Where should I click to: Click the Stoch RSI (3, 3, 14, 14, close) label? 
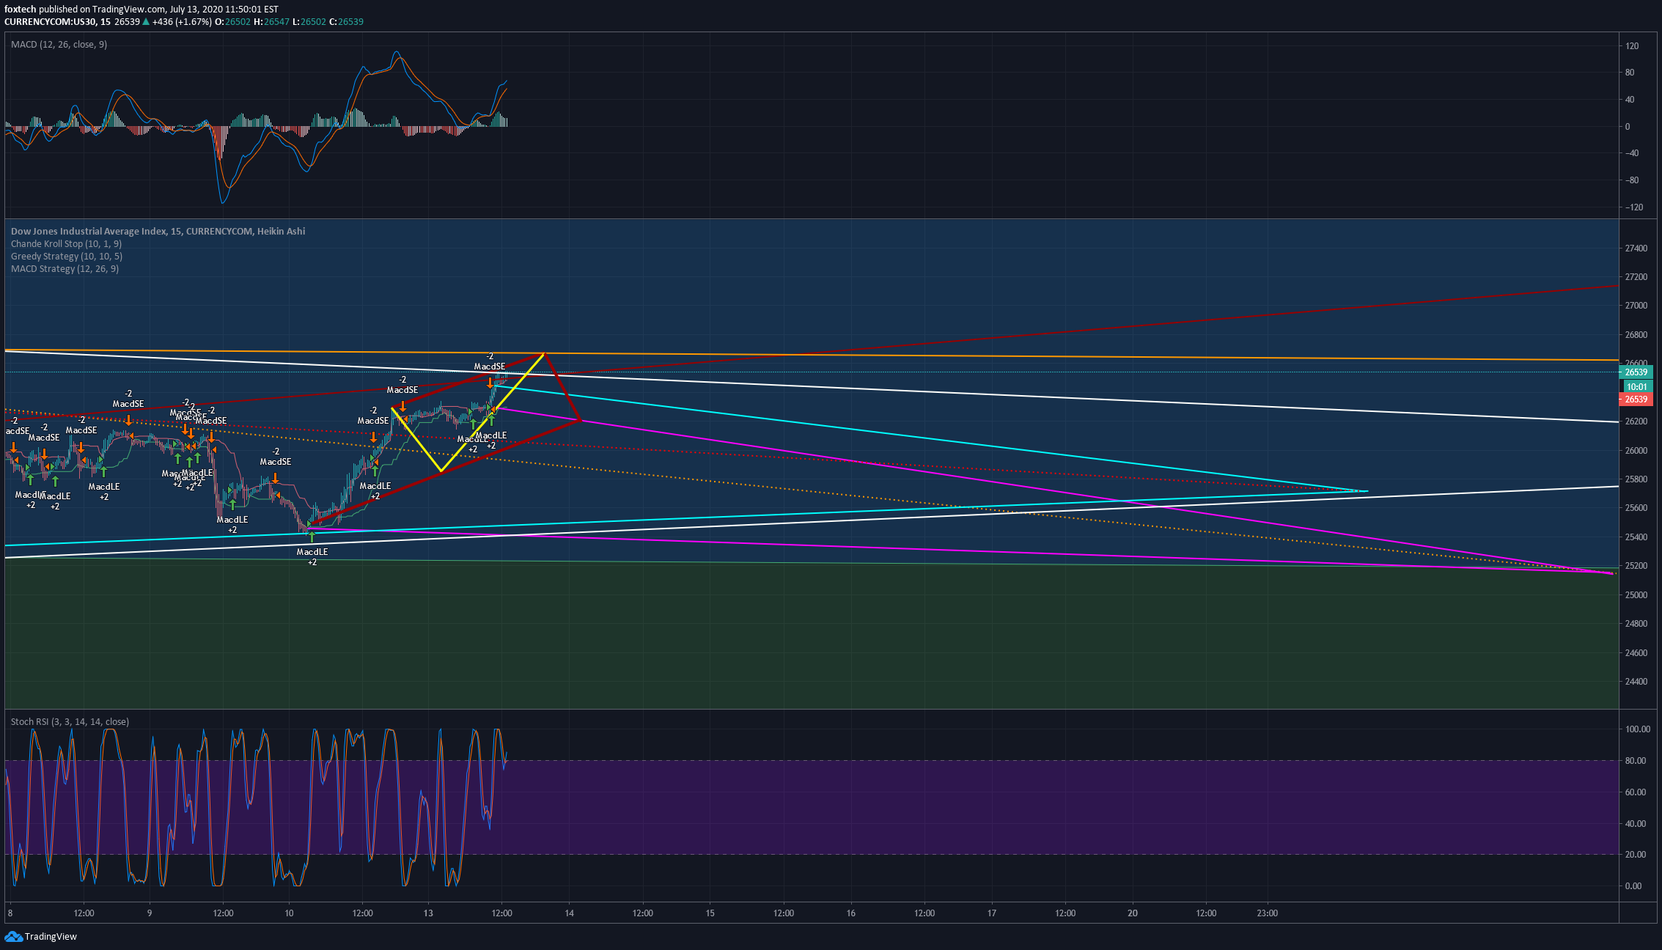(70, 722)
